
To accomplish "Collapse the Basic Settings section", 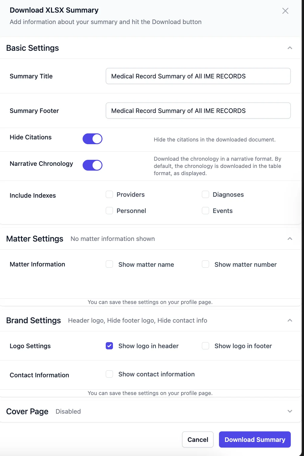I will 290,48.
